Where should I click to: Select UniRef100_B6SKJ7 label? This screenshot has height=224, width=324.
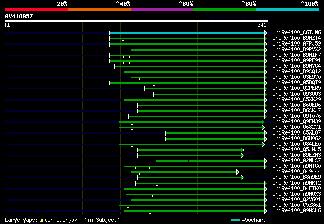297,111
